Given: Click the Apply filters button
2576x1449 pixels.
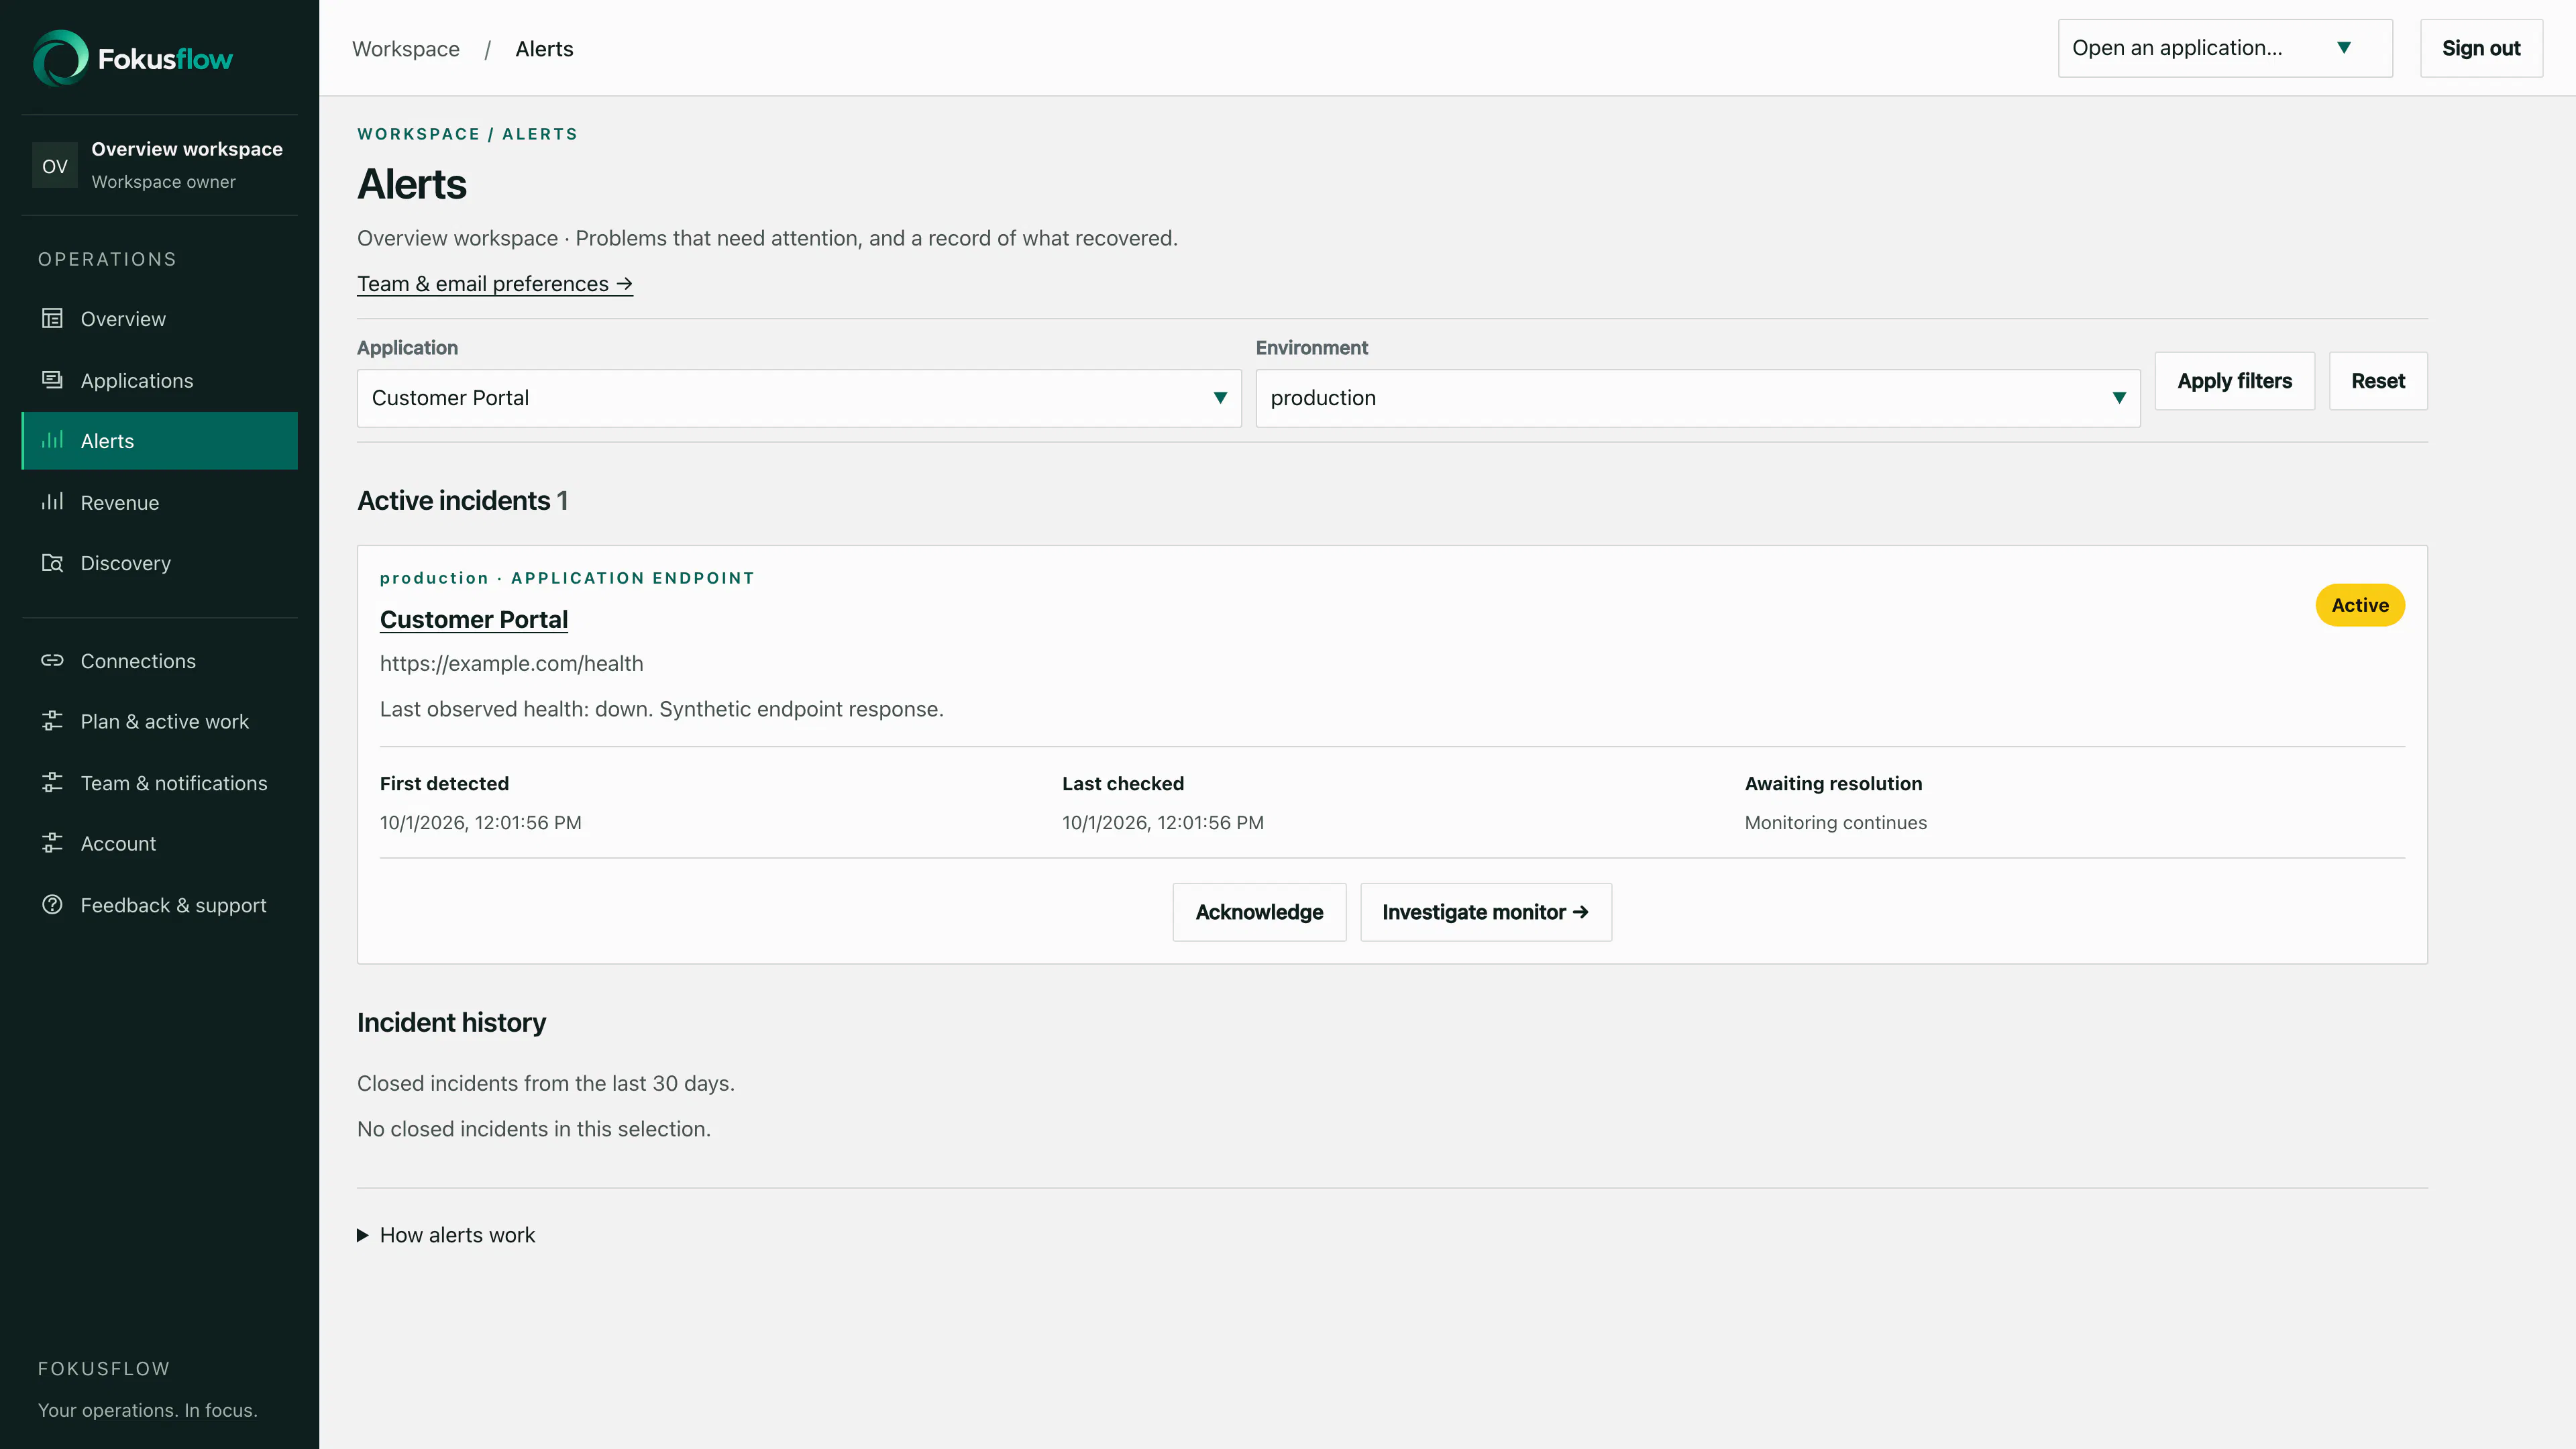Looking at the screenshot, I should pyautogui.click(x=2235, y=381).
